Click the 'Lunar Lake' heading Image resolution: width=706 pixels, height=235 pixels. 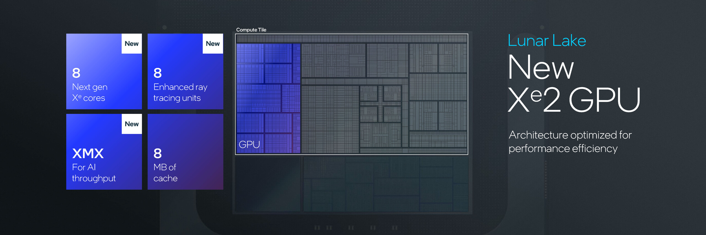[547, 41]
